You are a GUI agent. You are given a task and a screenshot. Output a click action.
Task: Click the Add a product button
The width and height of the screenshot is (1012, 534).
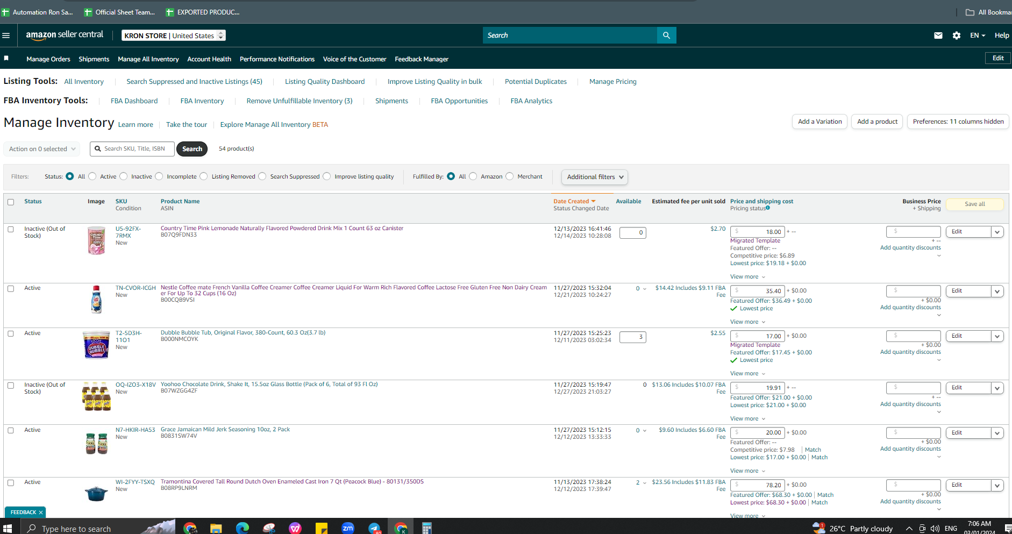(877, 122)
